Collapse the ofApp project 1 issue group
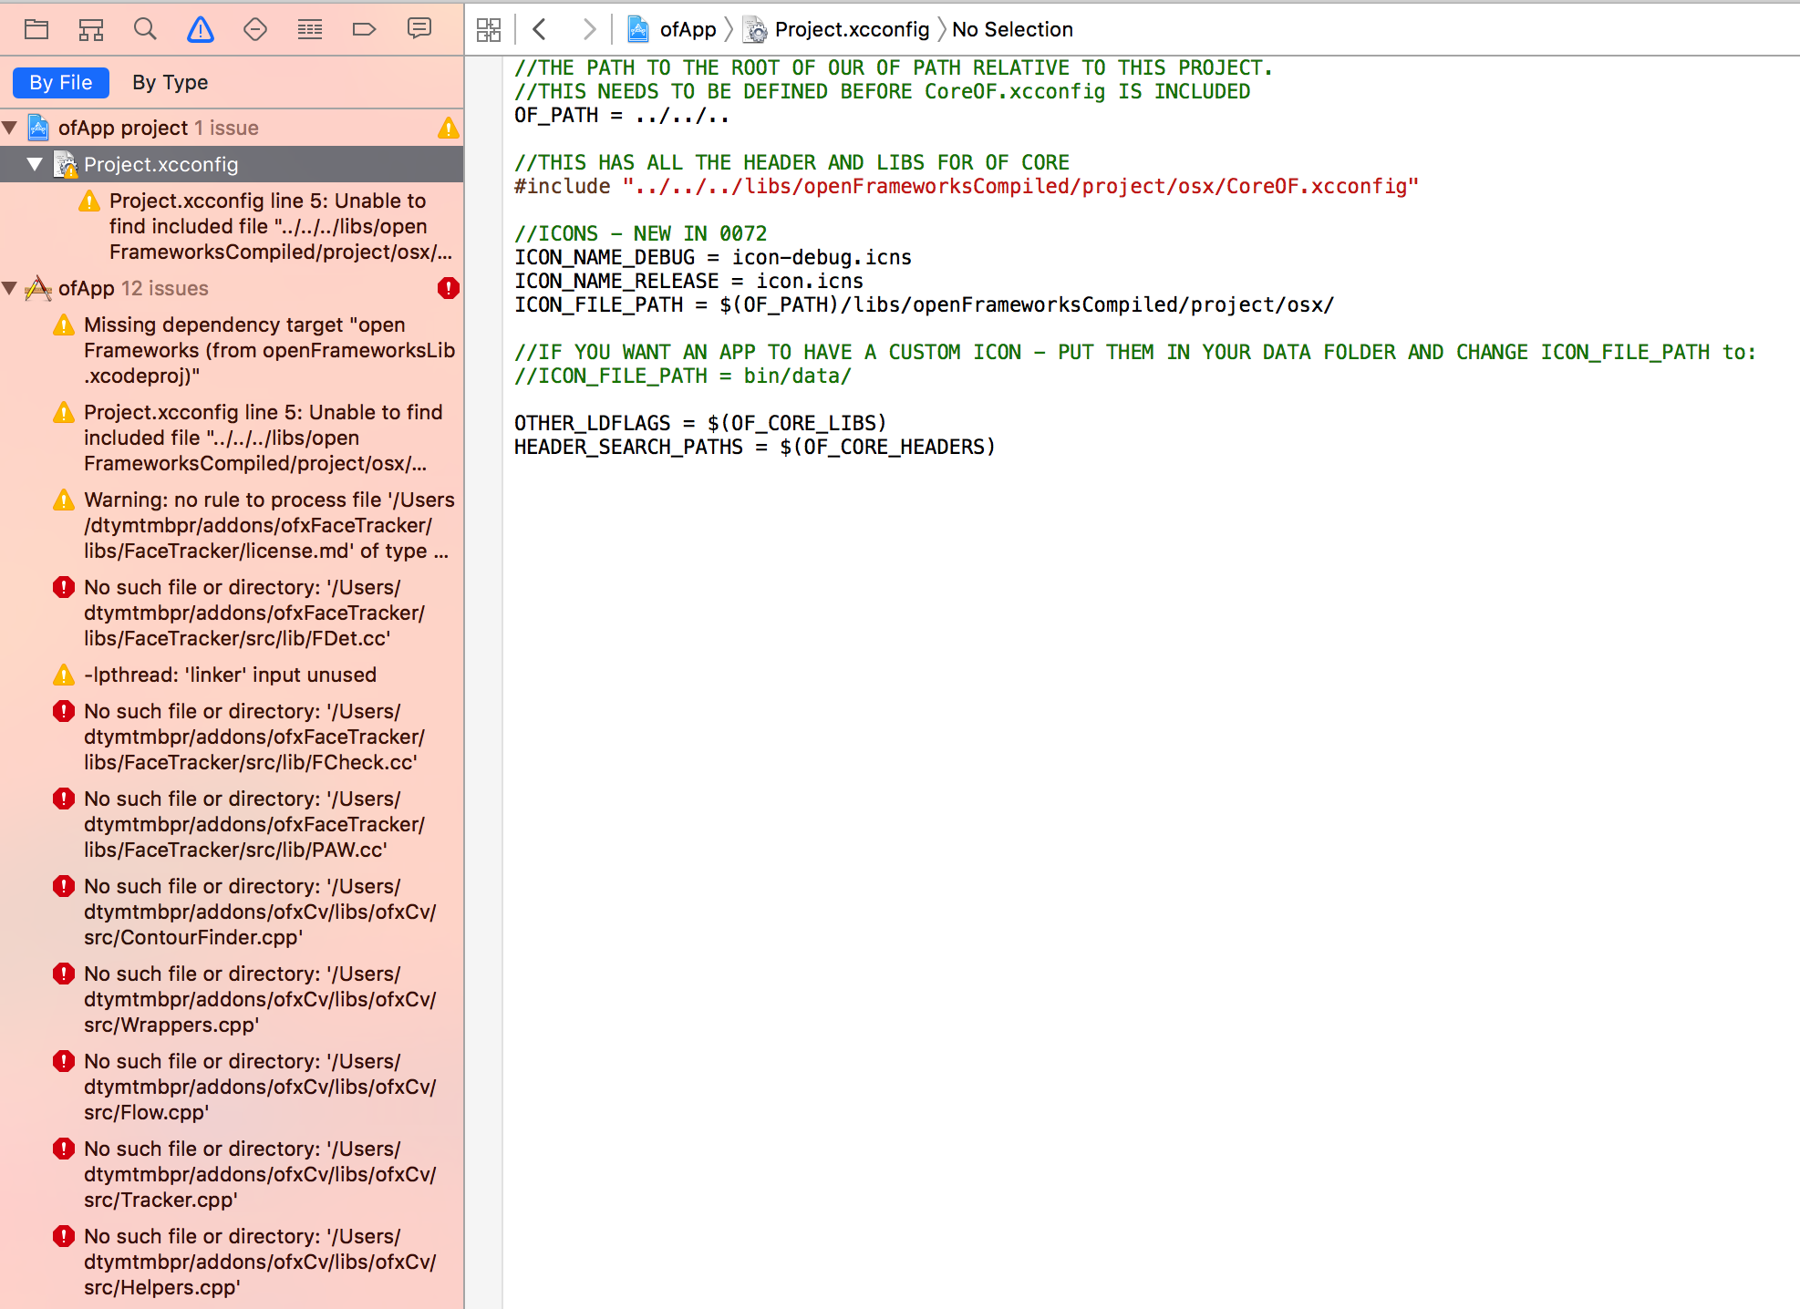The height and width of the screenshot is (1309, 1800). [10, 128]
